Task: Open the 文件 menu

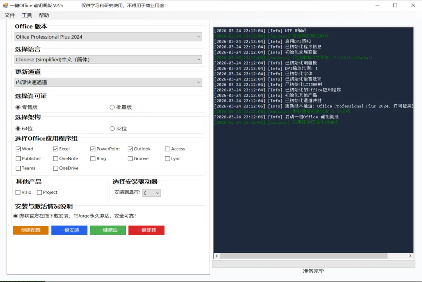Action: 10,15
